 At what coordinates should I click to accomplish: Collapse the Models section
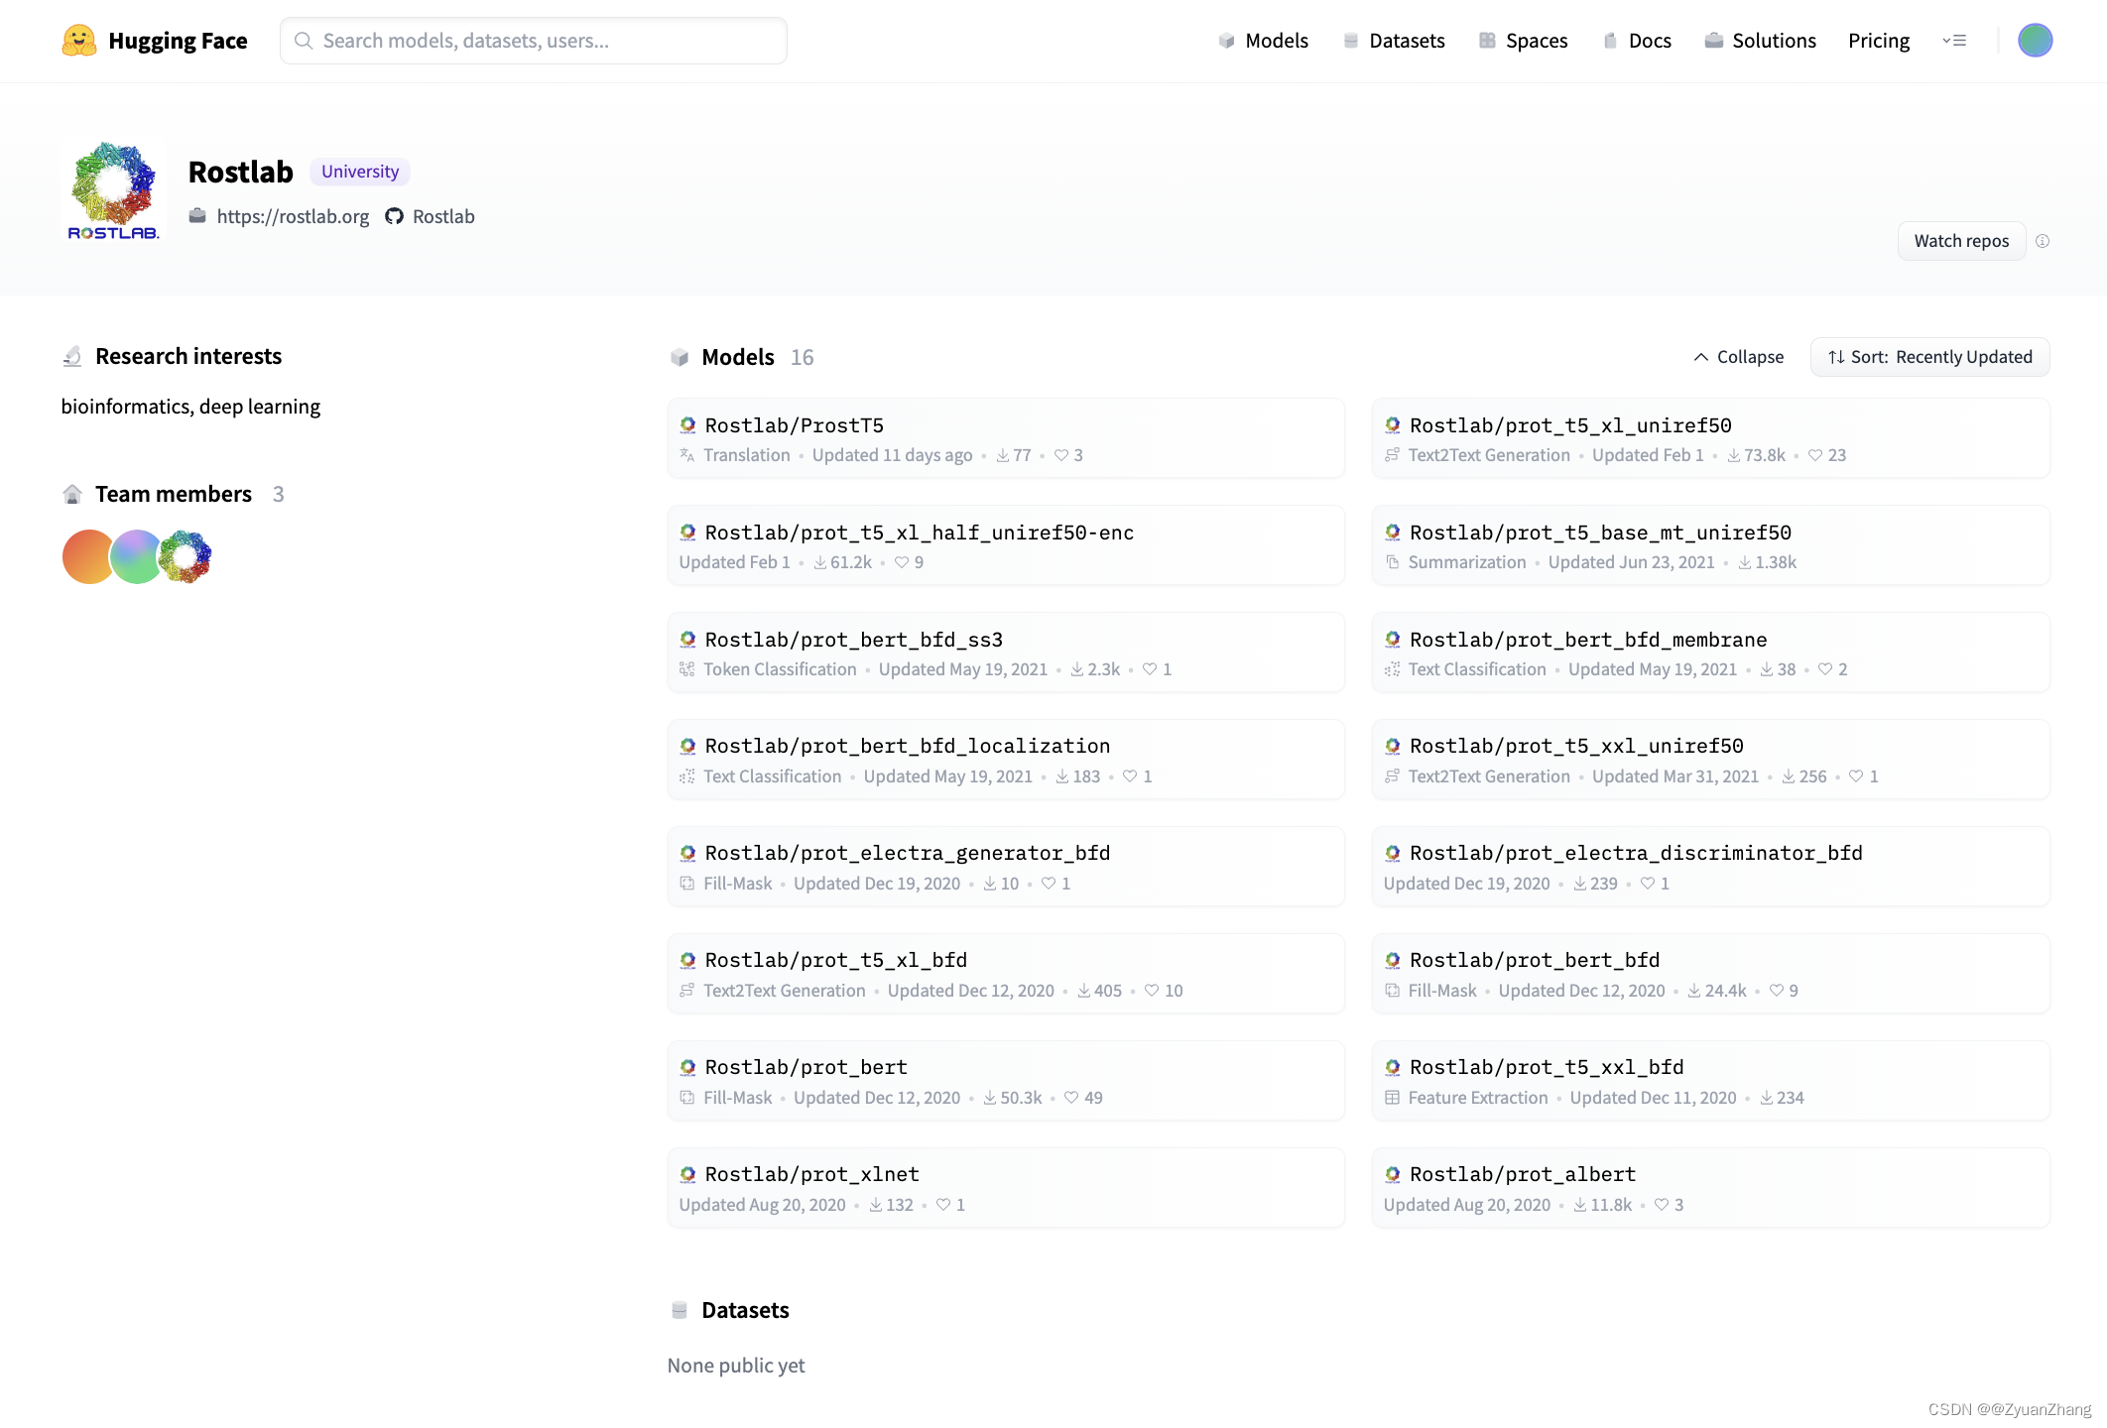coord(1737,355)
